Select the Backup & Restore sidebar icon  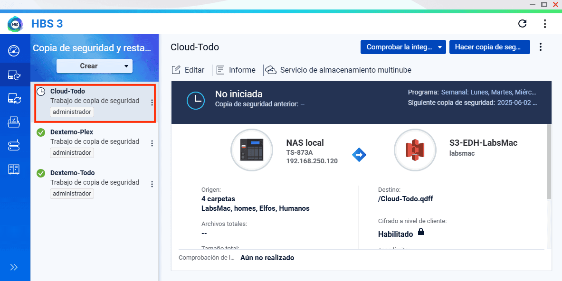point(14,75)
